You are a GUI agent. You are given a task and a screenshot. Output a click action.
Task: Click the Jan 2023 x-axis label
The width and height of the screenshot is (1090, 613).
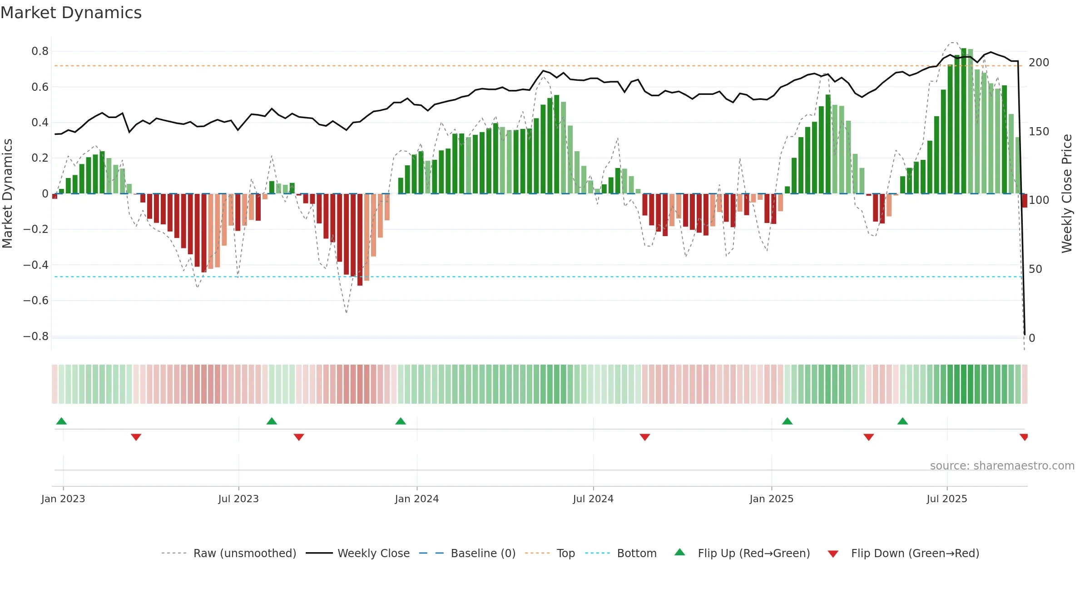(63, 499)
